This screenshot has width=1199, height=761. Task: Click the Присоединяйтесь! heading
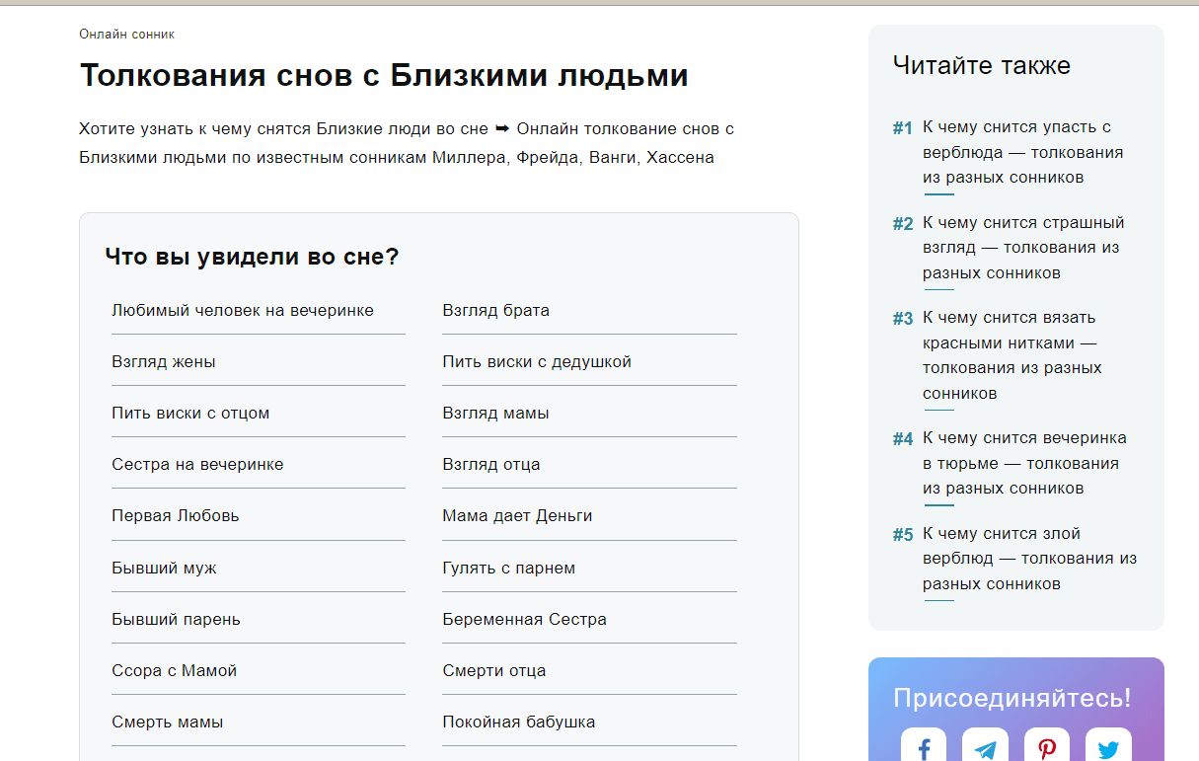click(1012, 698)
